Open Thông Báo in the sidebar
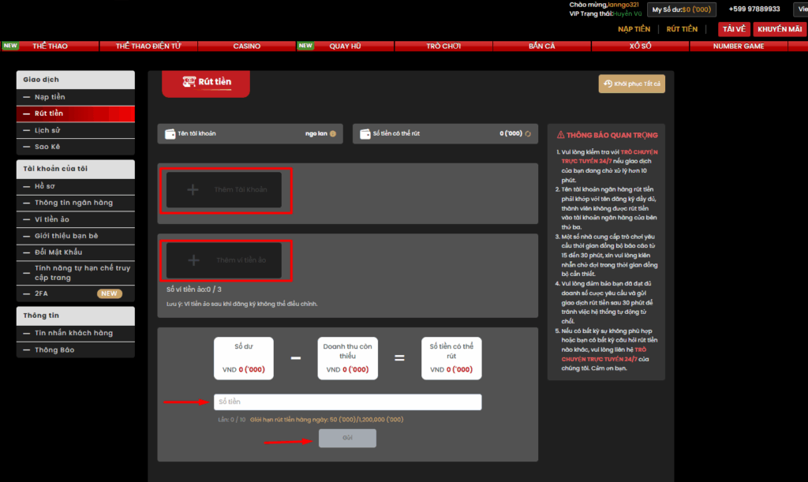The width and height of the screenshot is (808, 482). coord(76,350)
